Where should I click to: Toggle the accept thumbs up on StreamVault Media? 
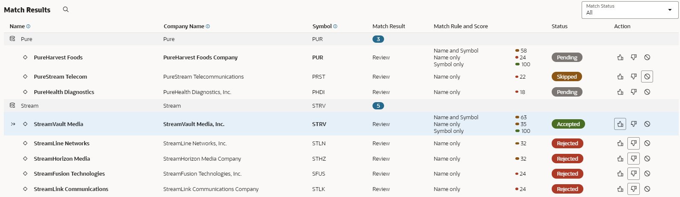click(x=620, y=124)
